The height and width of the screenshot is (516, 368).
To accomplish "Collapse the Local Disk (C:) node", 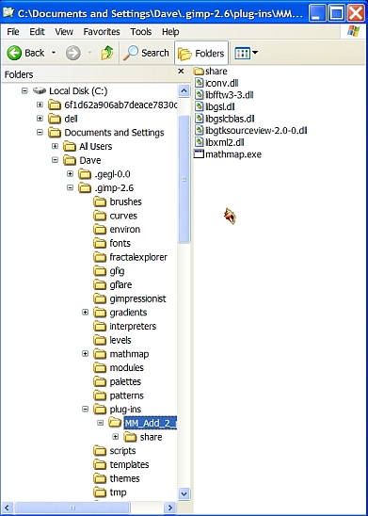I will [24, 90].
